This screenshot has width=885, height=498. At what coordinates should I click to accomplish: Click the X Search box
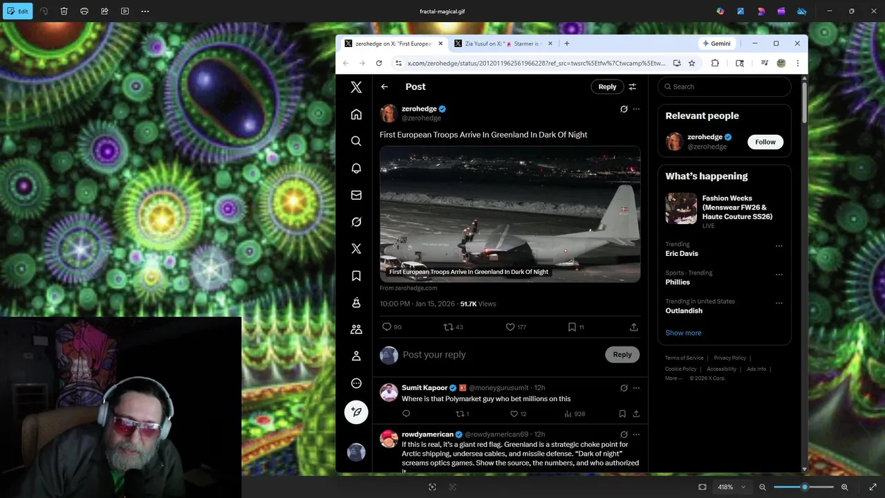(x=725, y=86)
